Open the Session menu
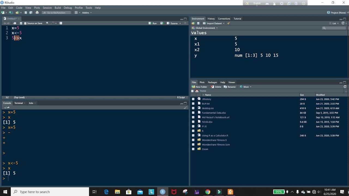 tap(47, 8)
